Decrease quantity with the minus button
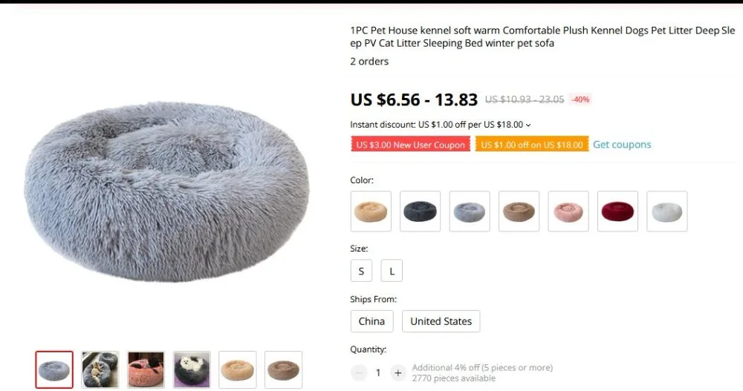This screenshot has height=391, width=743. 359,373
